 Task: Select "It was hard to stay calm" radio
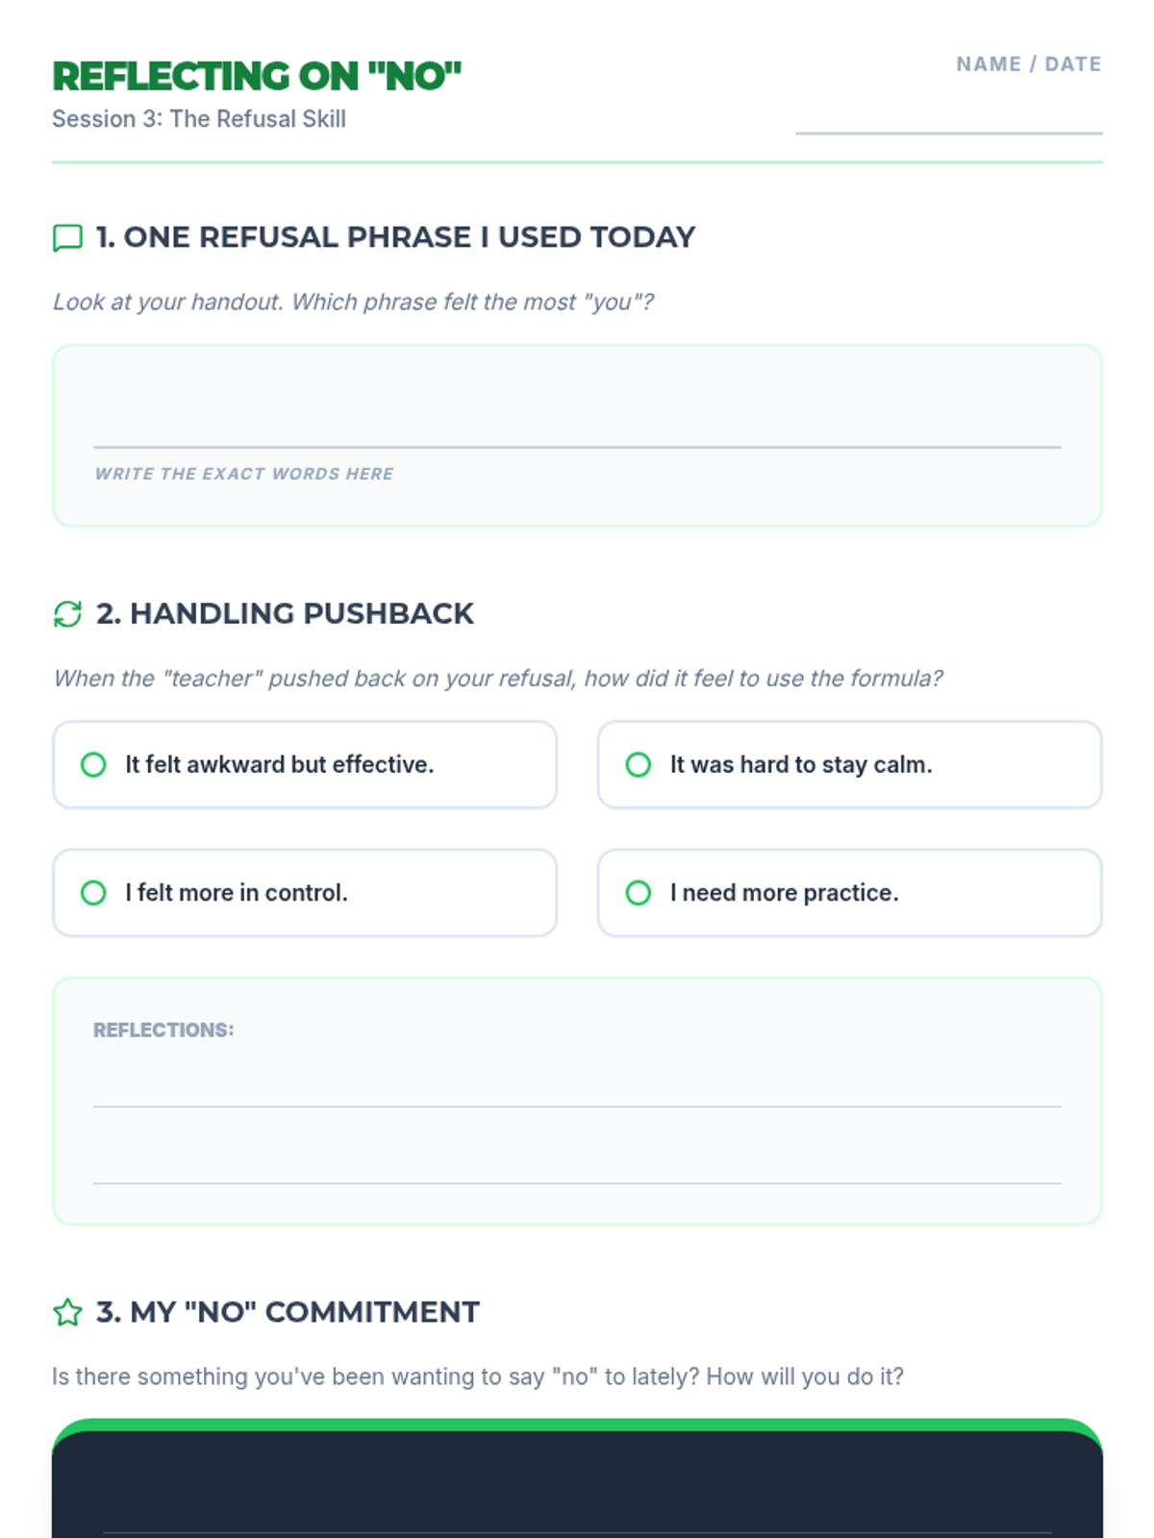[x=639, y=765]
